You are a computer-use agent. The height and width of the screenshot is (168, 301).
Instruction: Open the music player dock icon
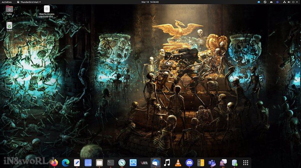pos(167,163)
